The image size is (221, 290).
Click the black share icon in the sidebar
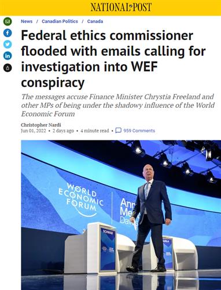click(8, 68)
